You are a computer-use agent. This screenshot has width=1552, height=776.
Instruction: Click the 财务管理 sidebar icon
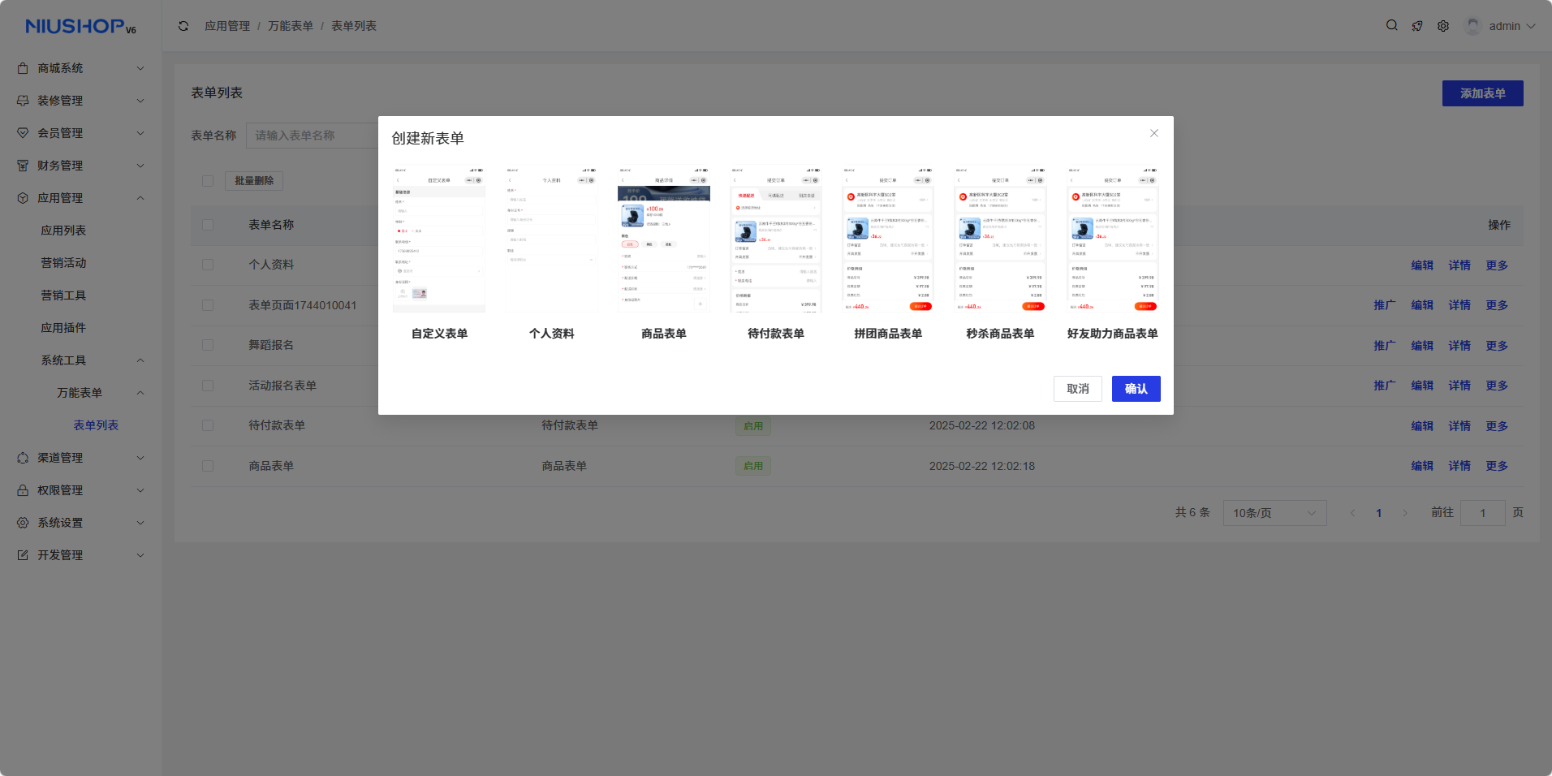(23, 166)
